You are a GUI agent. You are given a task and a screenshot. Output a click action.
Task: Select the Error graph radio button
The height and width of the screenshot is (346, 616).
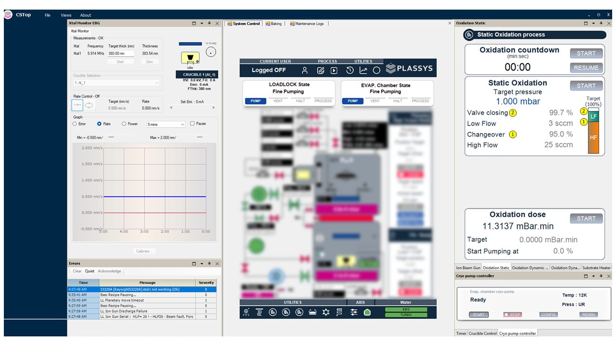[75, 124]
